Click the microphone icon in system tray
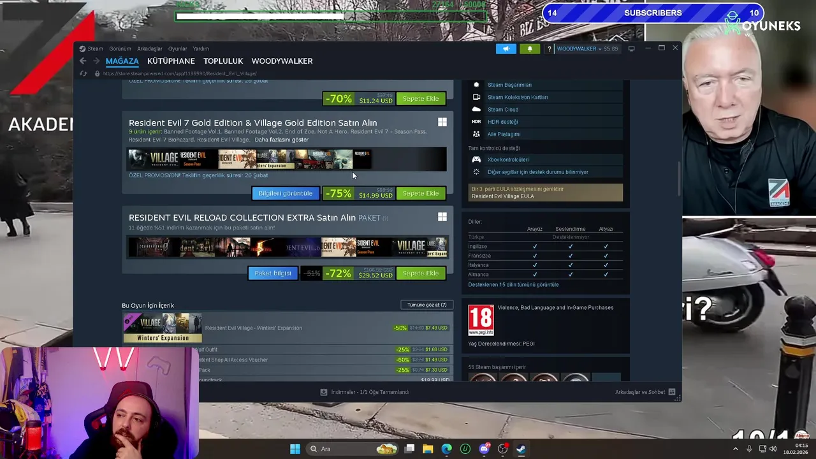The height and width of the screenshot is (459, 816). [x=749, y=449]
